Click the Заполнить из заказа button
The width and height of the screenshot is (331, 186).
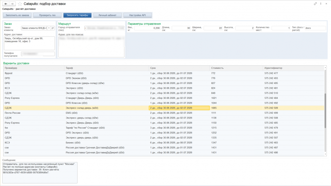pos(17,15)
